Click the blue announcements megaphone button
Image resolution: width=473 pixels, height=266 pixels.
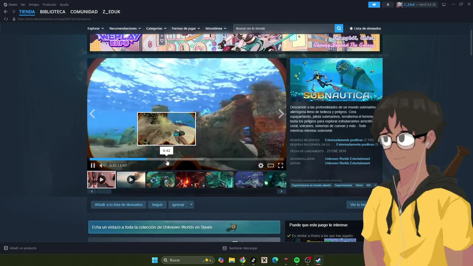pyautogui.click(x=374, y=4)
